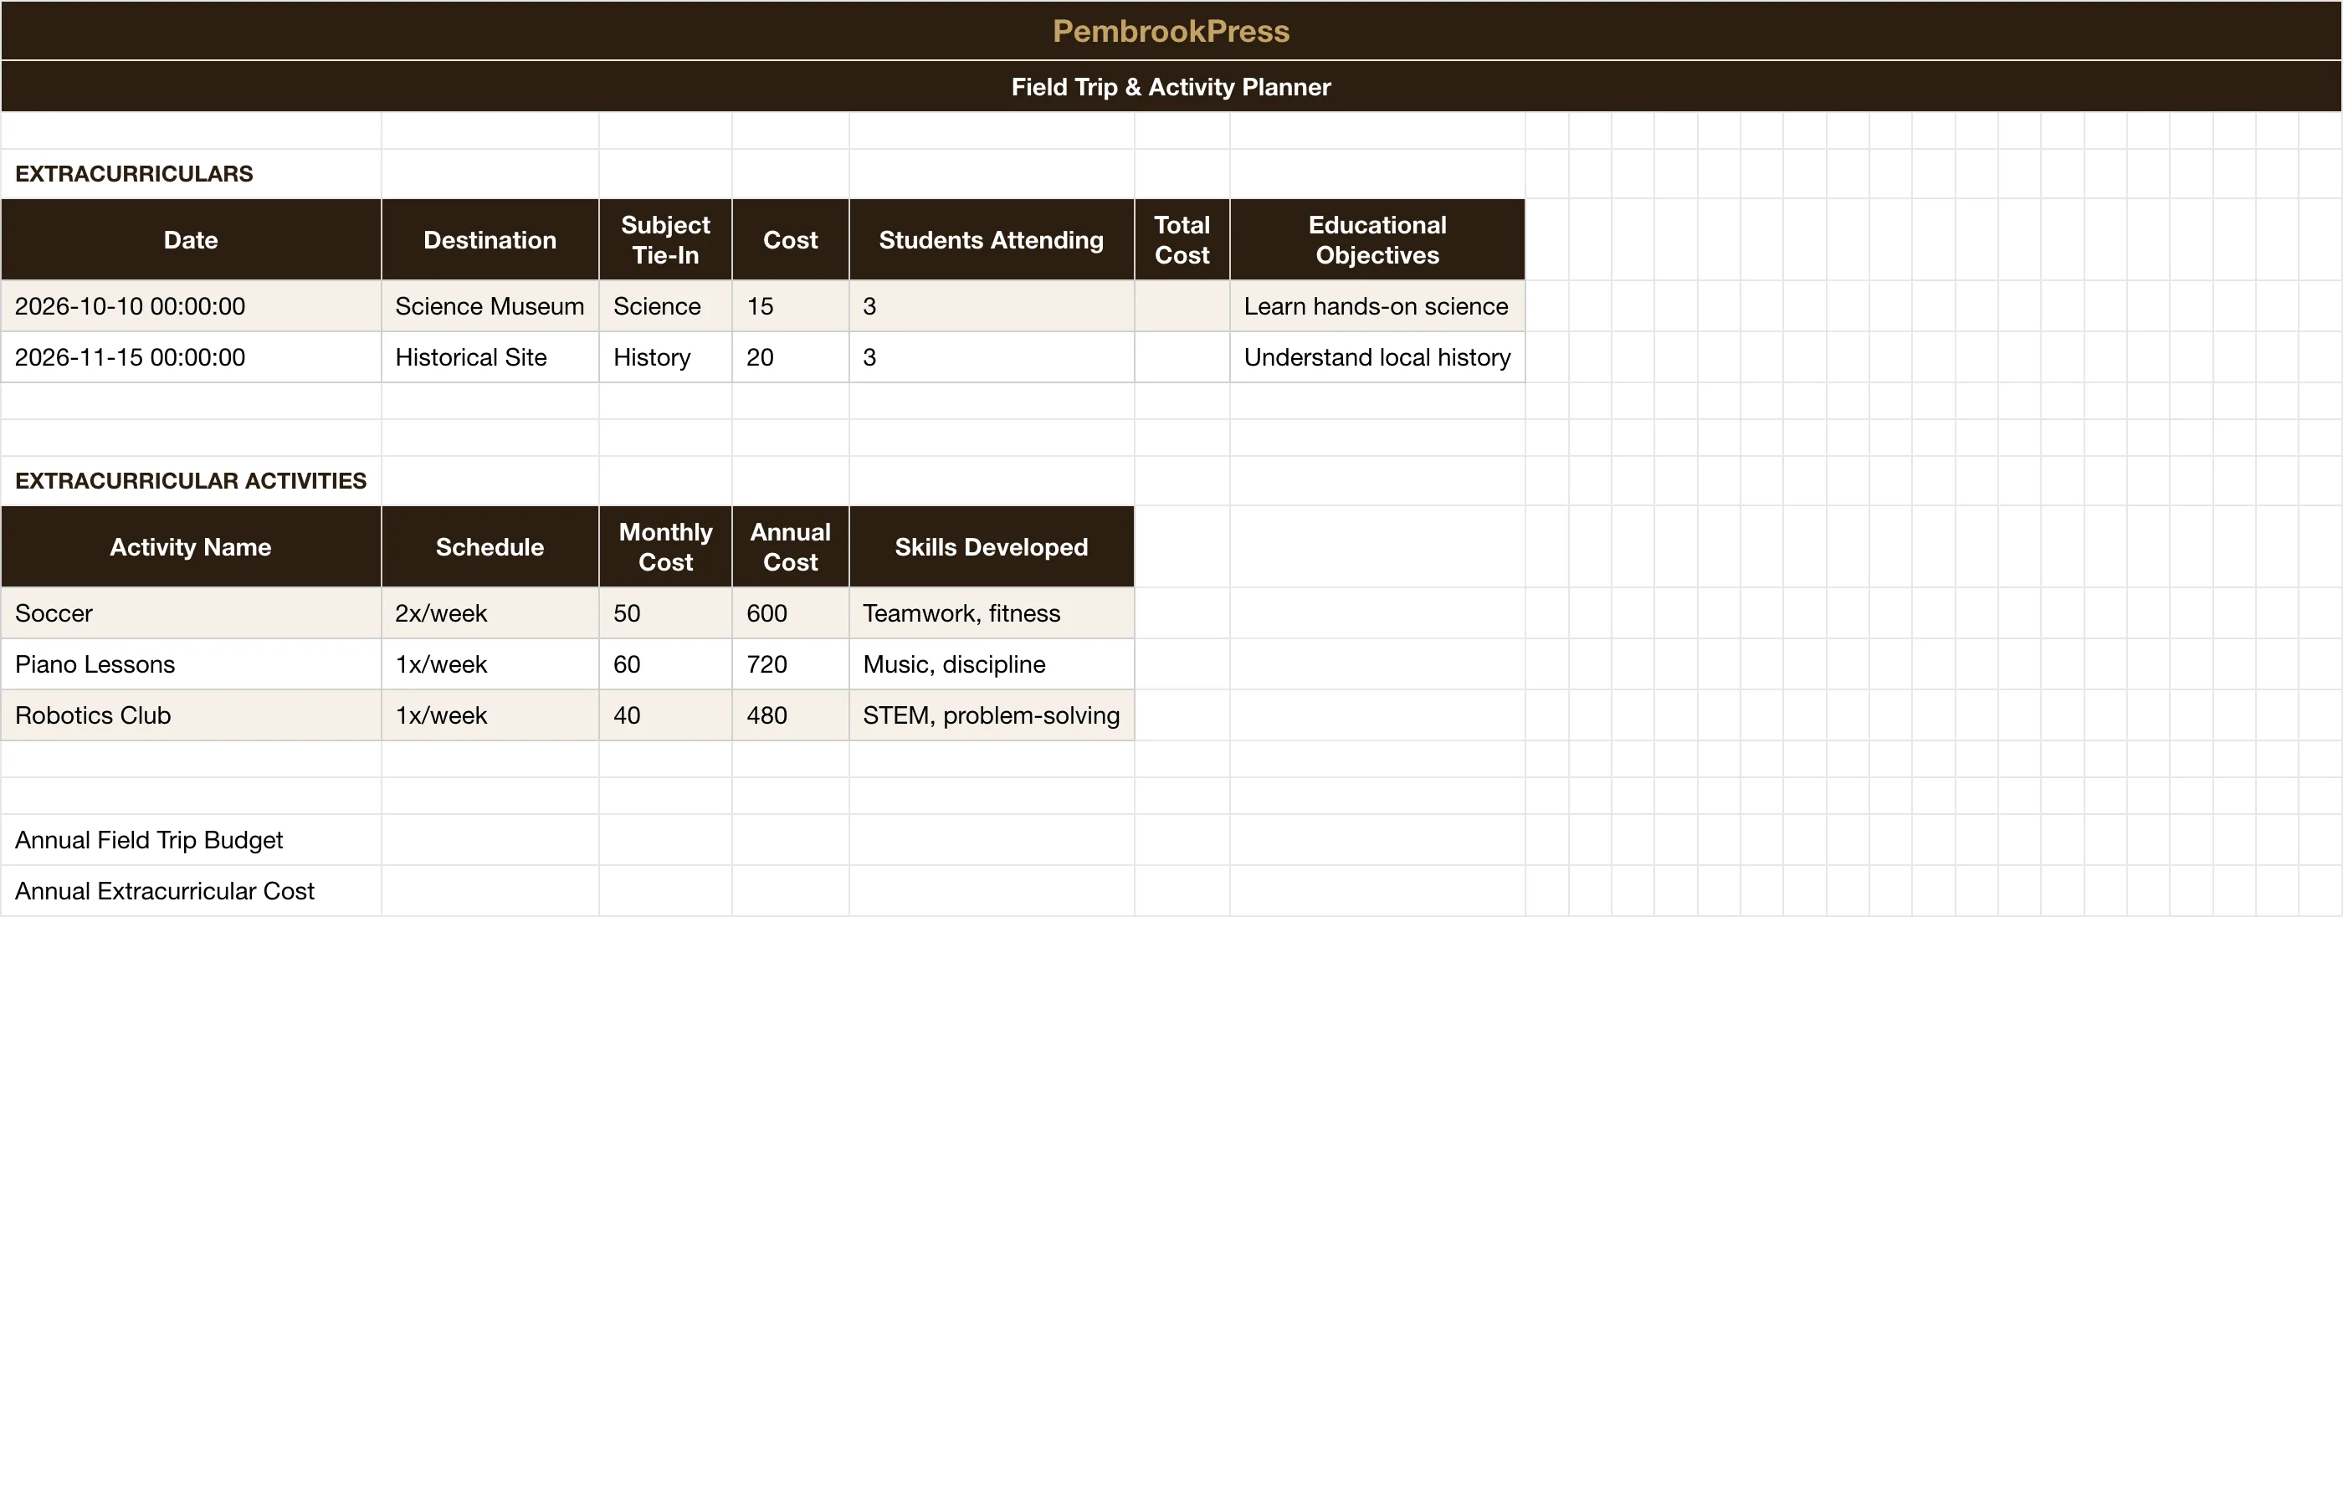Screen dimensions: 2343x1506
Task: Select Understand local history cell
Action: point(1377,357)
